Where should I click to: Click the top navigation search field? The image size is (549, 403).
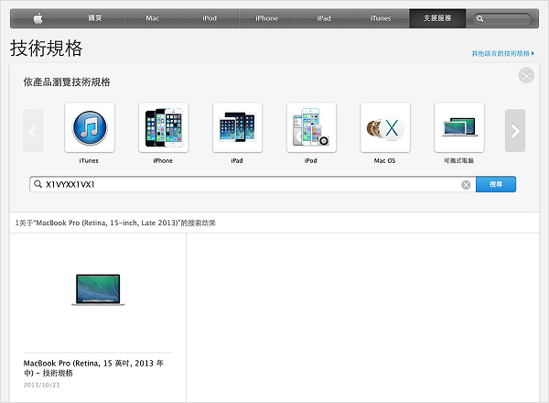(x=502, y=18)
